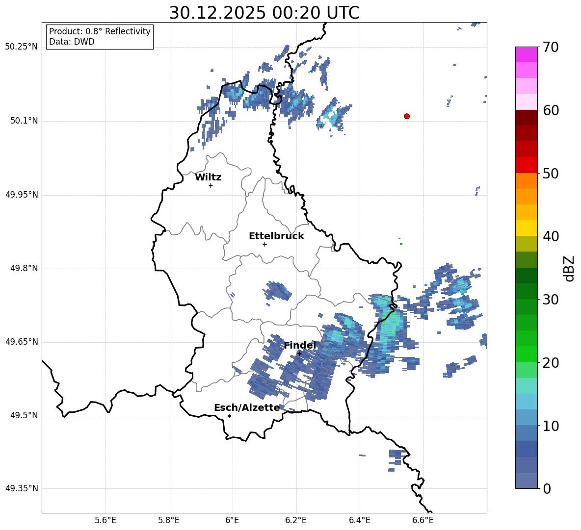This screenshot has width=581, height=530.
Task: Click the 50.25°N latitude label
Action: click(22, 47)
